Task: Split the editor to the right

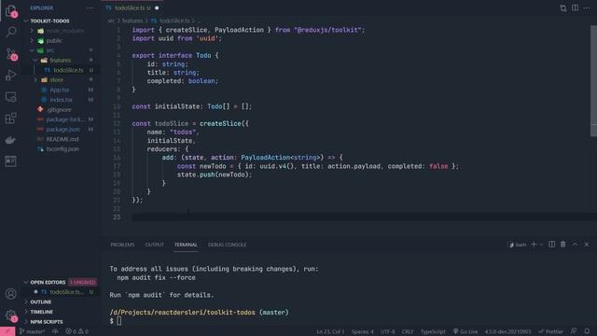Action: point(575,8)
